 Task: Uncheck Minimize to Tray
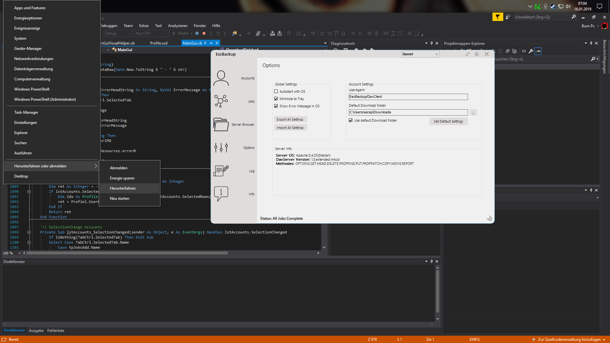point(276,99)
